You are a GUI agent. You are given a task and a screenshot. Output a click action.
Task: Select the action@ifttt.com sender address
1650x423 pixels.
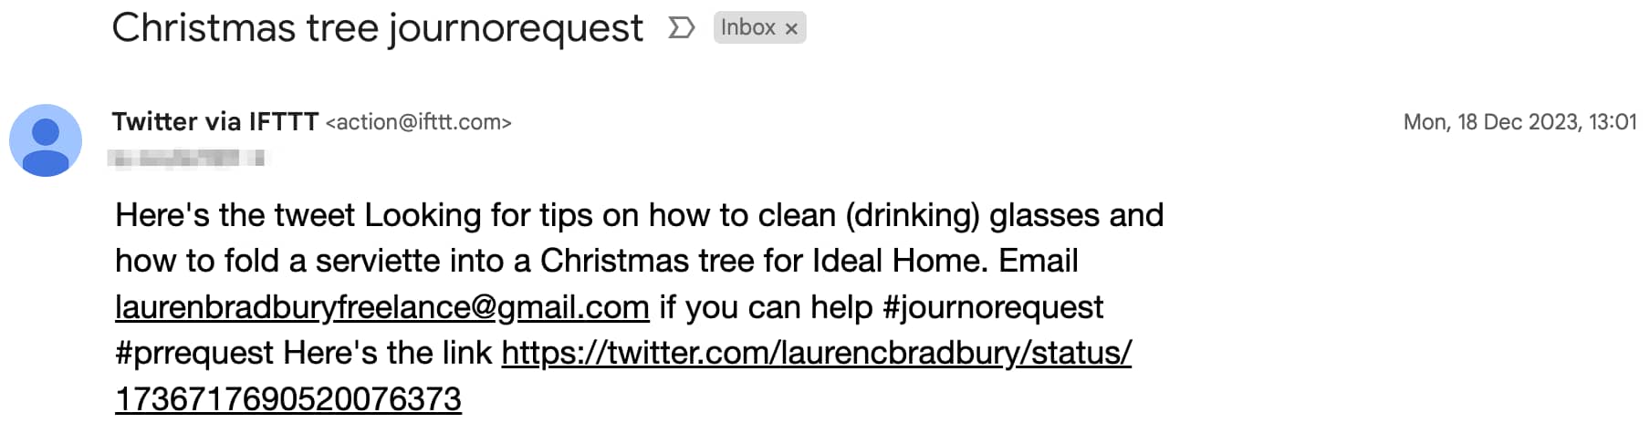(x=419, y=122)
